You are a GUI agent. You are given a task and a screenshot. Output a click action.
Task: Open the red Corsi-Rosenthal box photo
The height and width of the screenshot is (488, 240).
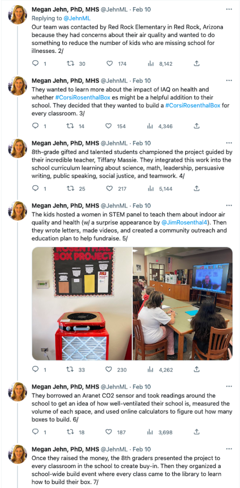tap(82, 304)
